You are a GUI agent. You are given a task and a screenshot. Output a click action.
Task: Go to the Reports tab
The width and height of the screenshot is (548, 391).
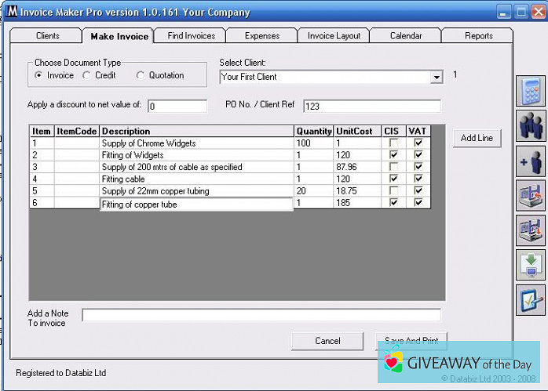click(477, 36)
